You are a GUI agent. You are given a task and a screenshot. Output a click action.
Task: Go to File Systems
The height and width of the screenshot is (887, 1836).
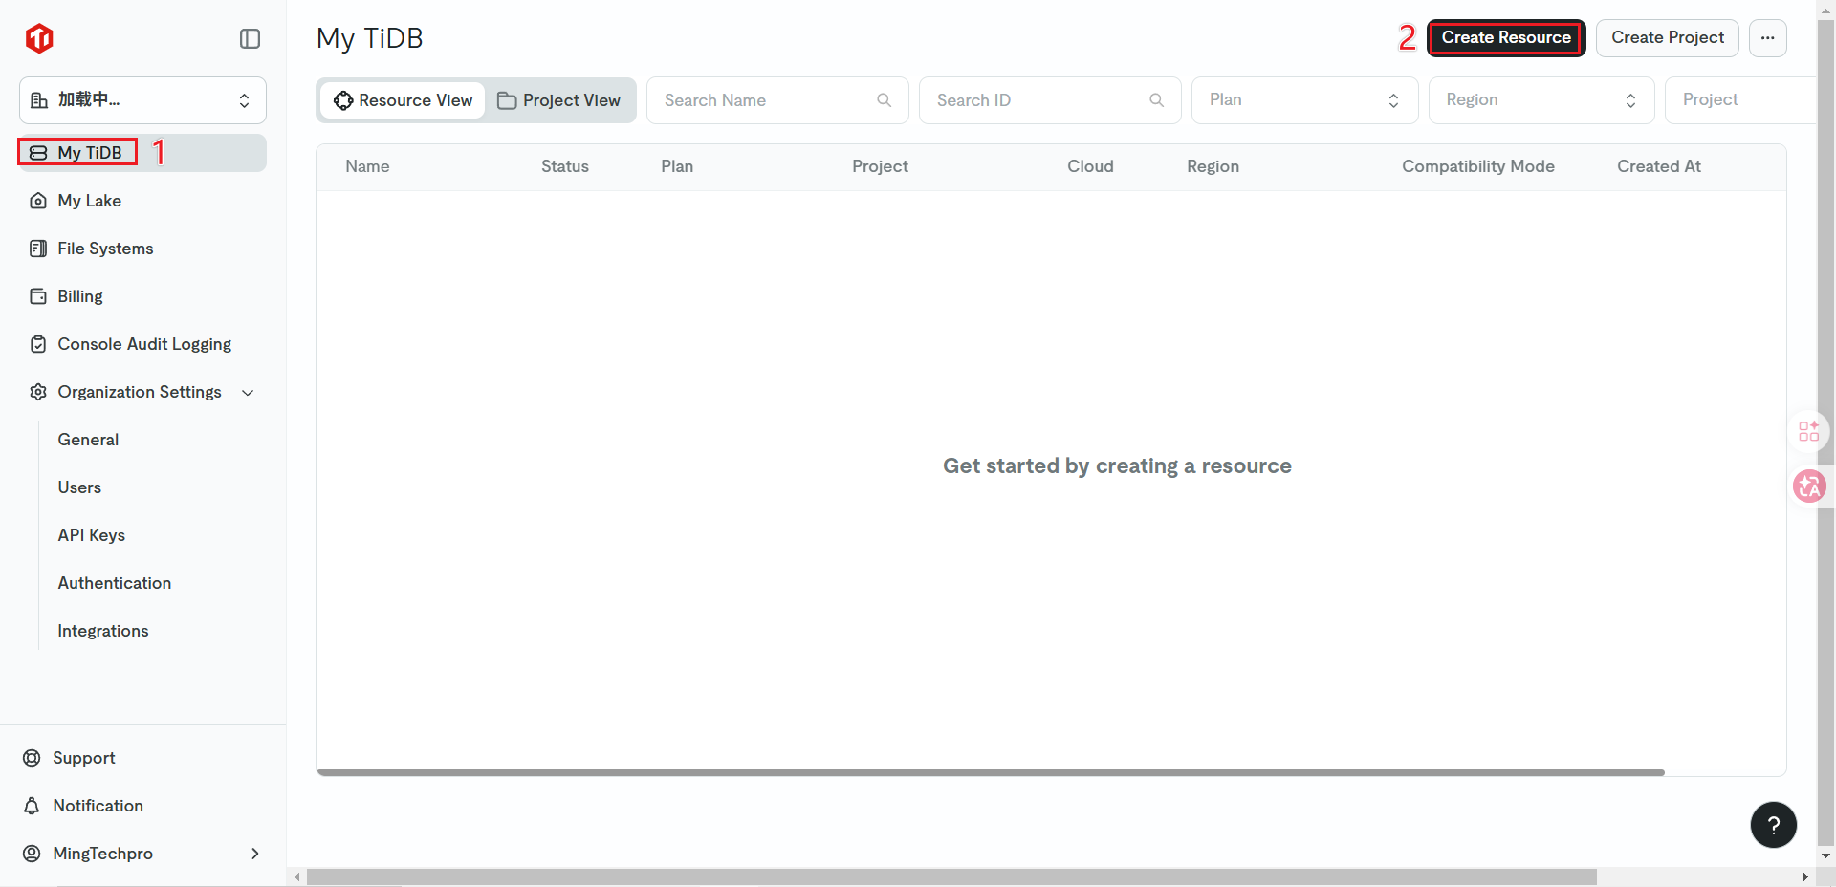click(142, 249)
